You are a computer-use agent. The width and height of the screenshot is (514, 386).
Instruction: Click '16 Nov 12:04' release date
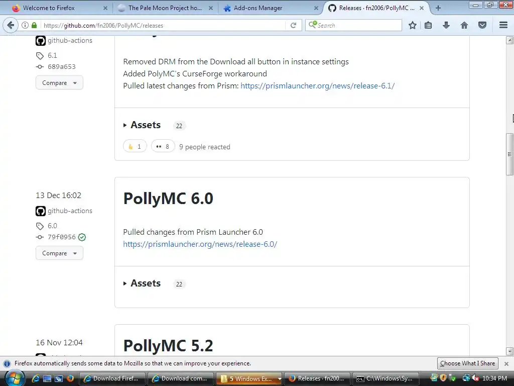click(x=59, y=343)
